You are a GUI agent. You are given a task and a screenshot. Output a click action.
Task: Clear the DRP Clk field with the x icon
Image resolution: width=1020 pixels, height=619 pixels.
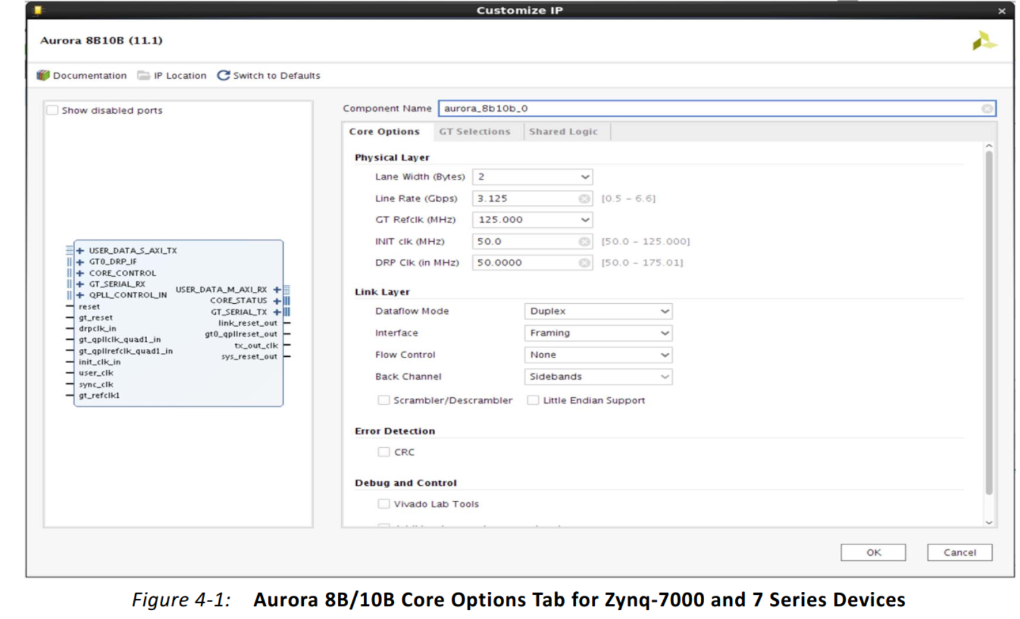pyautogui.click(x=584, y=262)
